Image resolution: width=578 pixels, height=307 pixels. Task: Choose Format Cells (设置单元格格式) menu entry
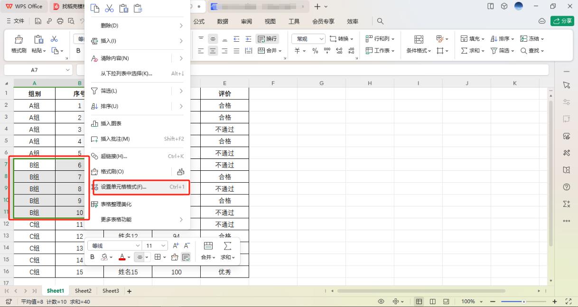pyautogui.click(x=138, y=187)
